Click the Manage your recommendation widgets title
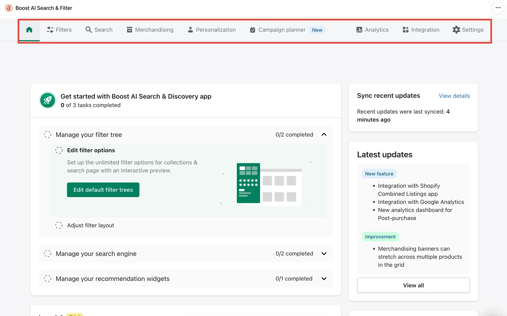This screenshot has height=316, width=507. [x=112, y=279]
